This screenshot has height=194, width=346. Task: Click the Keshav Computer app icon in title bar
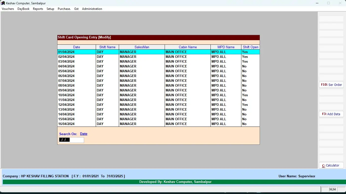[3, 3]
